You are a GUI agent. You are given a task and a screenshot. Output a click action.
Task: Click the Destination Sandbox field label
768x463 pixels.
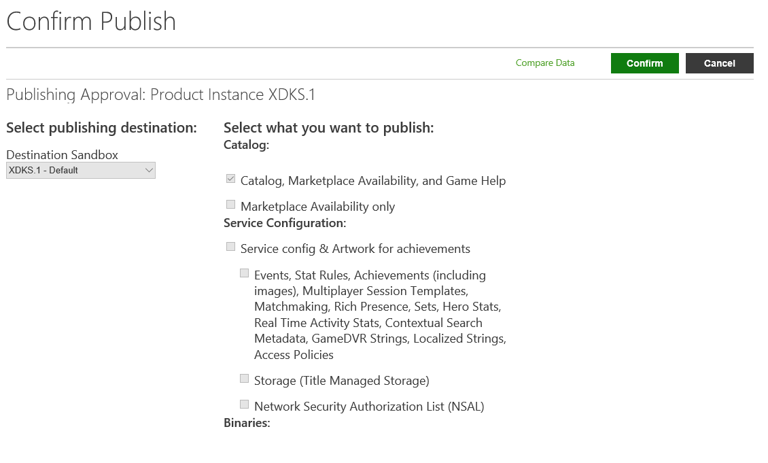pos(63,155)
